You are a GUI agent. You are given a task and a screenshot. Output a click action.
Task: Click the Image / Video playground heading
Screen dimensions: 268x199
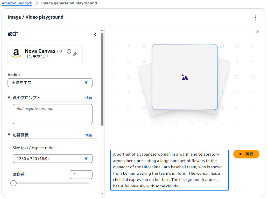coord(36,17)
